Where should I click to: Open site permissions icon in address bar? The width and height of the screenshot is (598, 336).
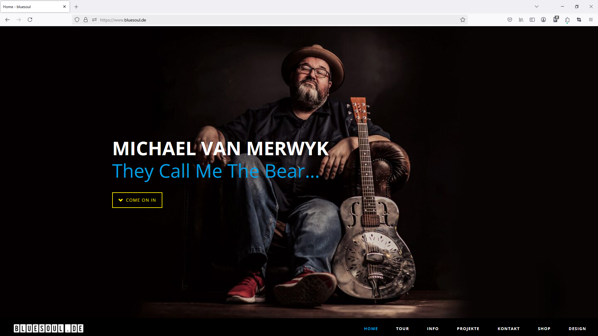click(94, 20)
